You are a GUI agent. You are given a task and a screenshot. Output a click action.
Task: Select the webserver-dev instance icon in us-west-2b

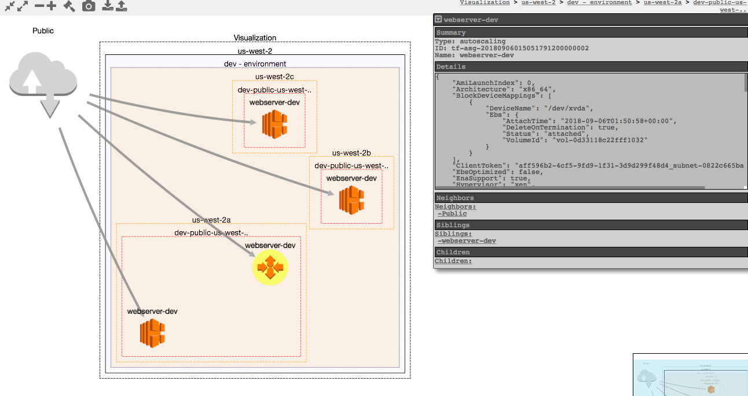(351, 199)
